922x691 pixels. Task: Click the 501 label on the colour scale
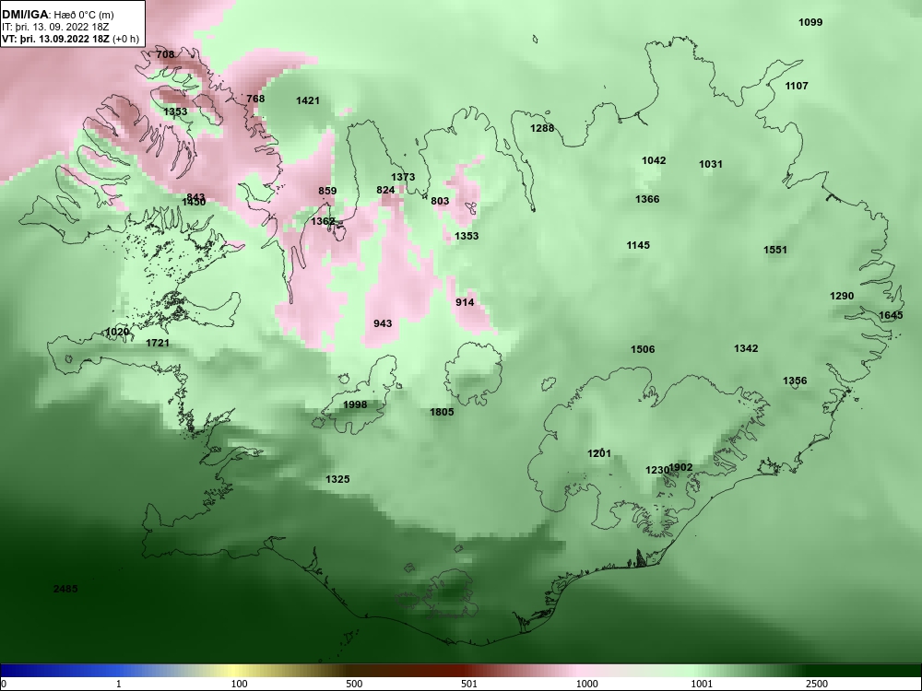[x=468, y=684]
